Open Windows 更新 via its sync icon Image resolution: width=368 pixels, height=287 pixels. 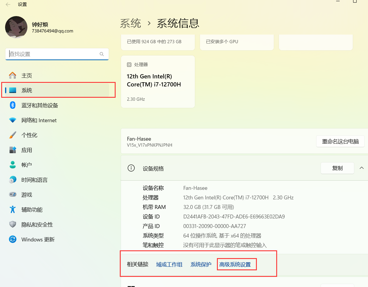(x=13, y=239)
